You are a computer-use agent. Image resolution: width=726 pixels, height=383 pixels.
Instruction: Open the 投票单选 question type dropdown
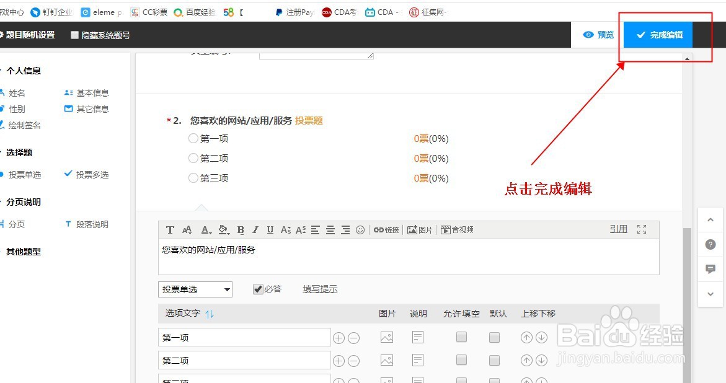tap(195, 289)
